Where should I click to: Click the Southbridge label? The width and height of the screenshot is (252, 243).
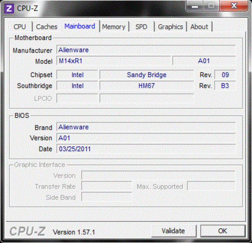point(34,86)
